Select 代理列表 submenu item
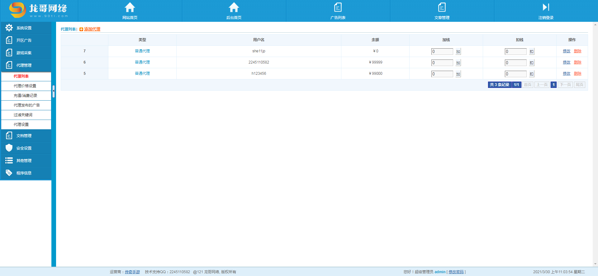This screenshot has width=598, height=276. coord(26,76)
